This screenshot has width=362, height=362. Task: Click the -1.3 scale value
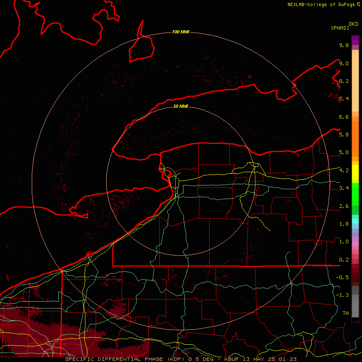pos(342,295)
